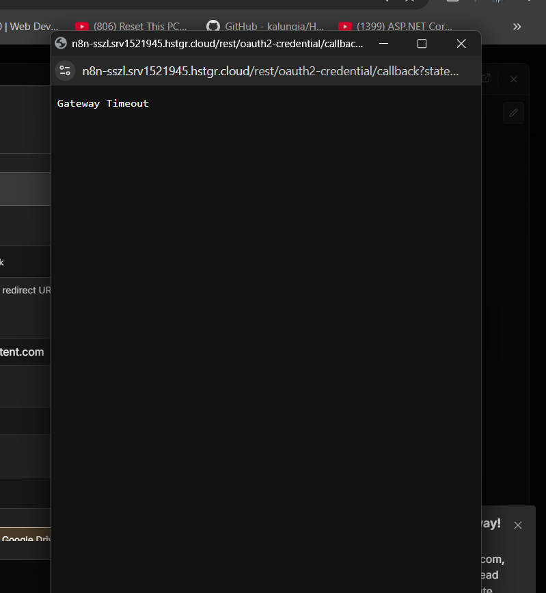
Task: Maximize the OAuth callback popup window
Action: [x=422, y=44]
